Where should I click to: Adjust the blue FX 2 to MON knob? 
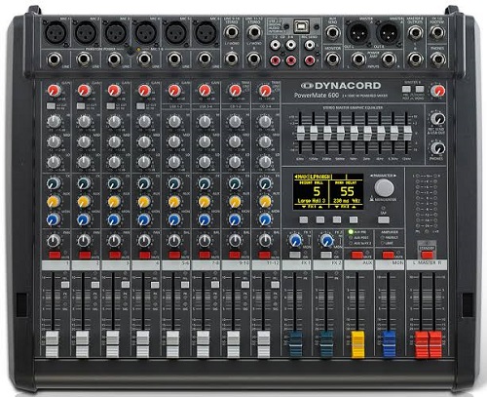[326, 241]
